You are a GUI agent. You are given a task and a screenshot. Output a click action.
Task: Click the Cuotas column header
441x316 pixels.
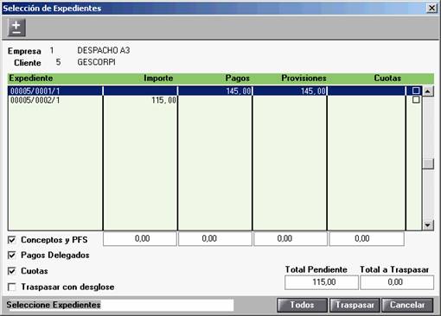pyautogui.click(x=387, y=79)
